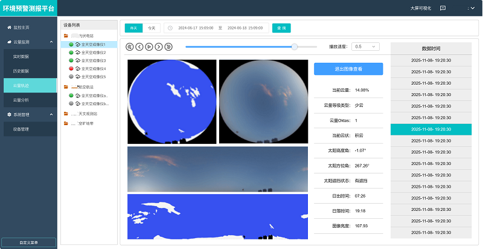This screenshot has width=483, height=249.
Task: Click the playback progress slider handle
Action: 295,47
